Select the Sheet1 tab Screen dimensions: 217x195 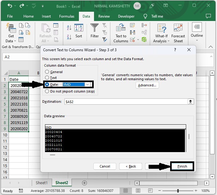[42, 183]
